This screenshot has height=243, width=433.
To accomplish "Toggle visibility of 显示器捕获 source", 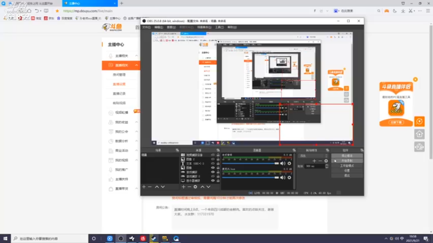I will pyautogui.click(x=213, y=181).
